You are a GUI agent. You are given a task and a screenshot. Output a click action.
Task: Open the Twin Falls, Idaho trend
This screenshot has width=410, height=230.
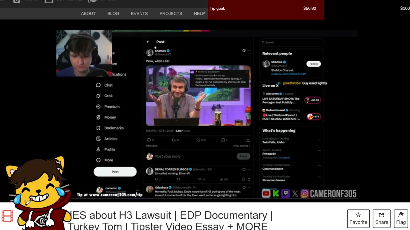273,142
